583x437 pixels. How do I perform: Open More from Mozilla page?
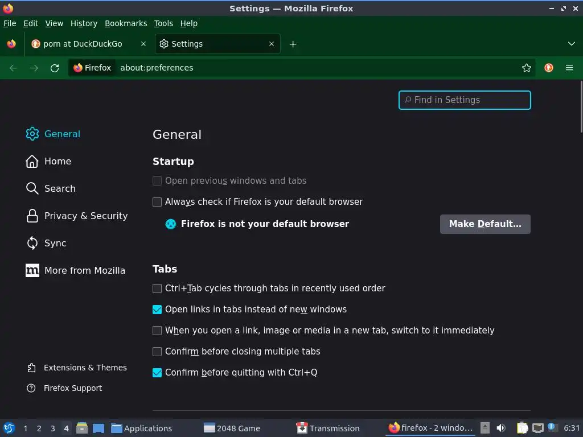click(76, 270)
